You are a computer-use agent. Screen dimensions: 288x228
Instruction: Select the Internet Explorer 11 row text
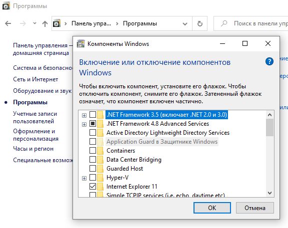tap(132, 187)
